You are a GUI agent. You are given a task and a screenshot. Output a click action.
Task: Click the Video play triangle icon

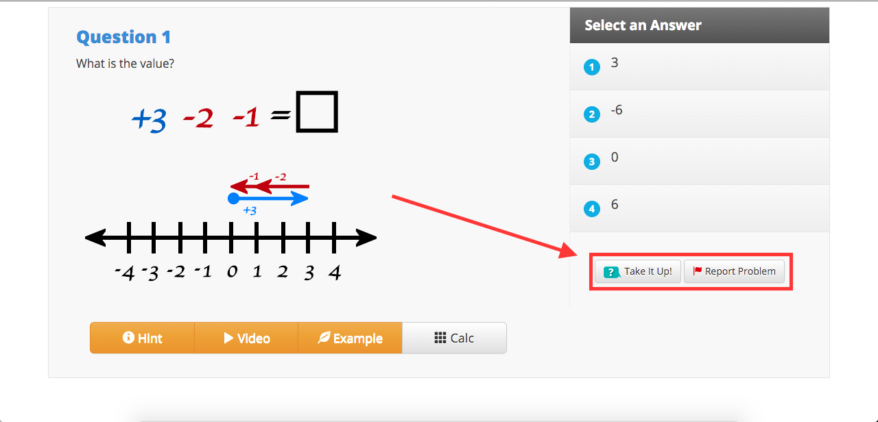[228, 338]
